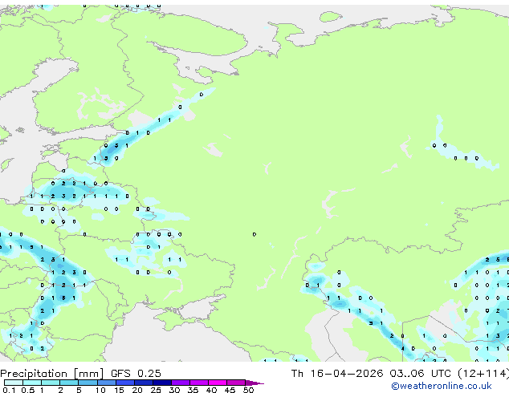The height and width of the screenshot is (393, 509).
Task: Pick the 15–20 mm legend color swatch
Action: (x=125, y=383)
